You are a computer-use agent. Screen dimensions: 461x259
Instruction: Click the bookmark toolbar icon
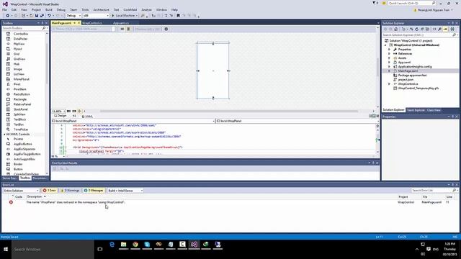(x=178, y=16)
